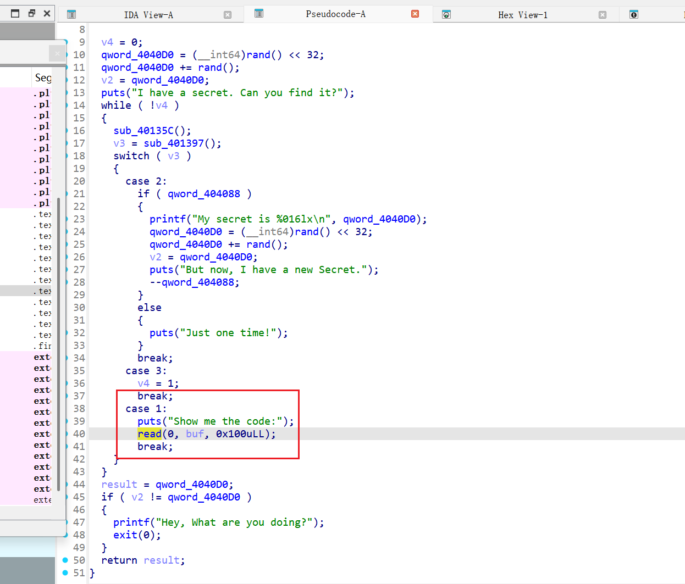This screenshot has width=685, height=584.
Task: Click the Hex View-1 tab icon
Action: point(446,15)
